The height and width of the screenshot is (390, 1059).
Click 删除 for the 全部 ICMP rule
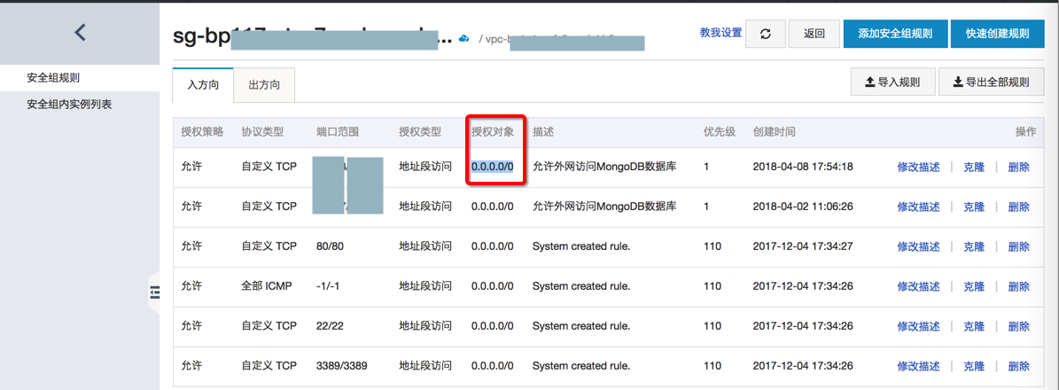[x=1019, y=286]
